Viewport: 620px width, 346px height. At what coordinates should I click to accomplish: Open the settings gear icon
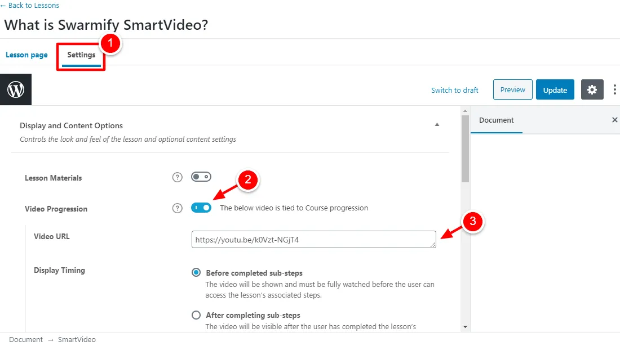[x=592, y=89]
